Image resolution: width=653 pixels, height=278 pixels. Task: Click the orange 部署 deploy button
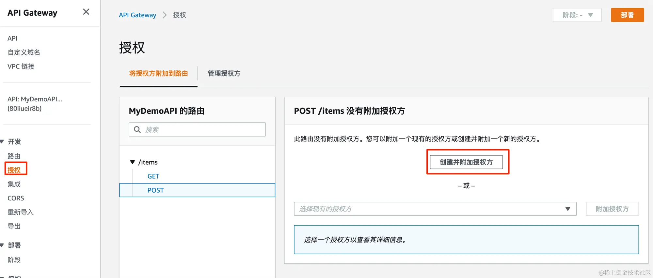[x=627, y=15]
